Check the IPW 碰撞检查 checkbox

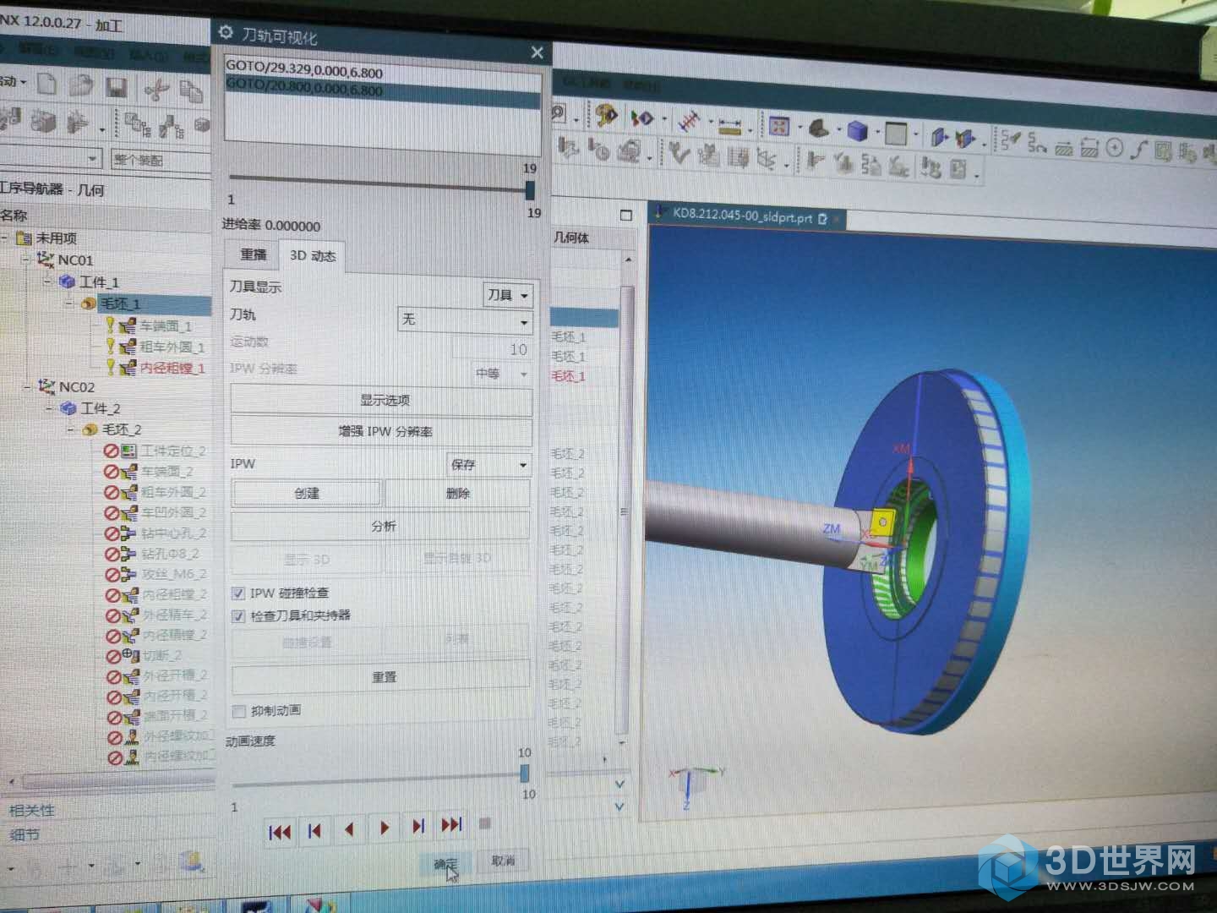pos(238,593)
